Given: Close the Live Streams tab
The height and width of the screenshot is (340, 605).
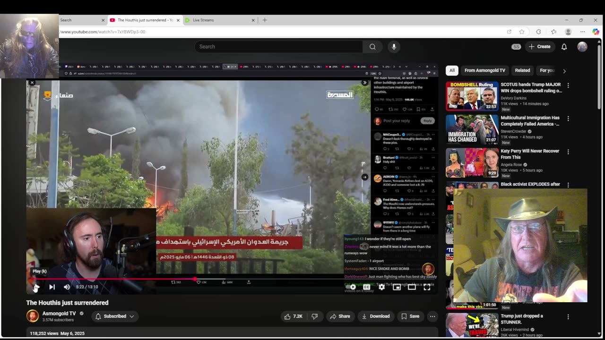Looking at the screenshot, I should [x=253, y=20].
